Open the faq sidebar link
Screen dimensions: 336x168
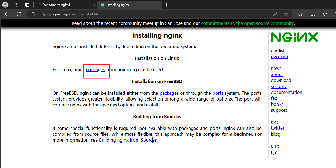[274, 98]
